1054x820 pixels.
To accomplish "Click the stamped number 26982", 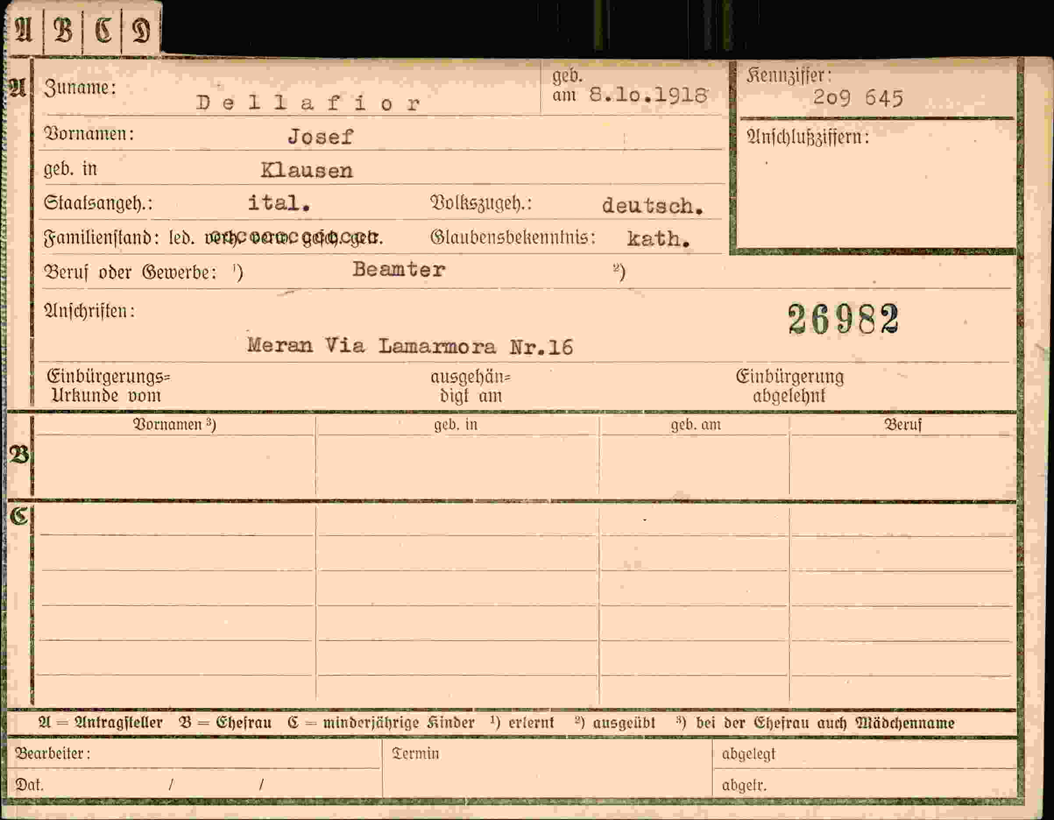I will click(844, 319).
